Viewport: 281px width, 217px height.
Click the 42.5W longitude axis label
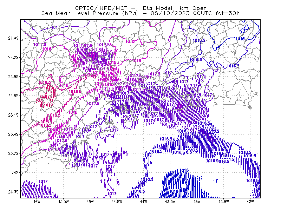point(223,202)
